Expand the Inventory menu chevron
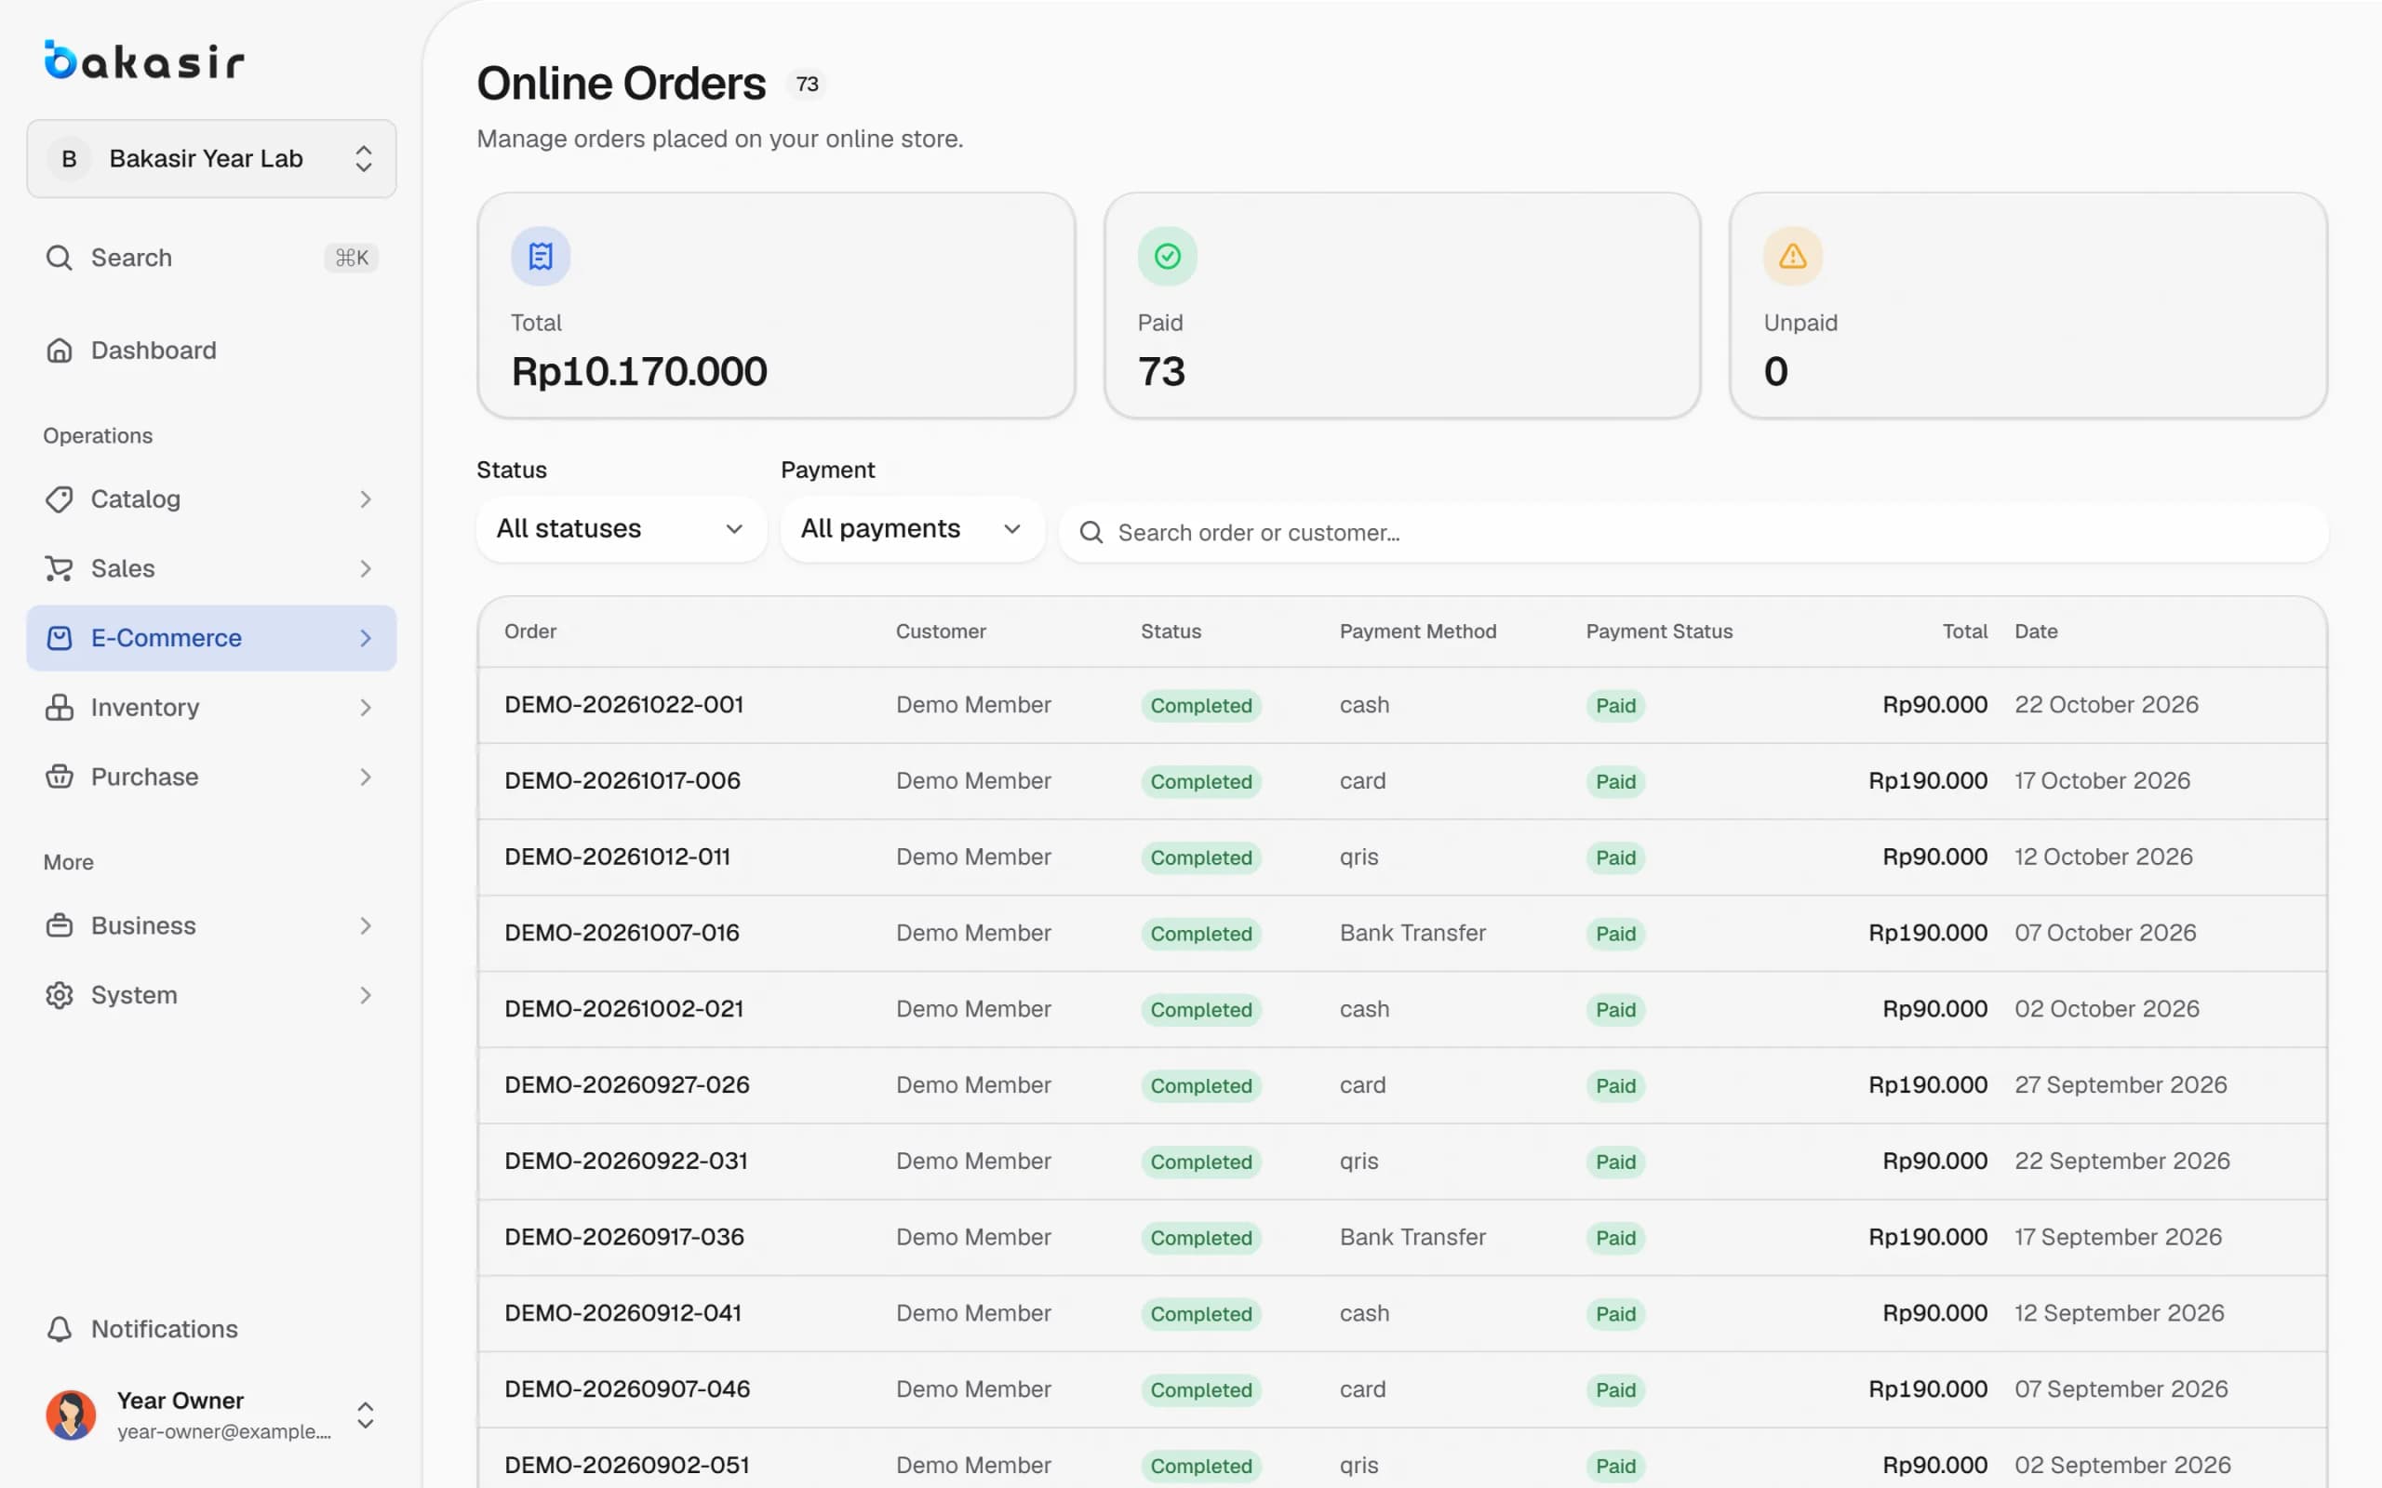This screenshot has width=2382, height=1488. [365, 708]
